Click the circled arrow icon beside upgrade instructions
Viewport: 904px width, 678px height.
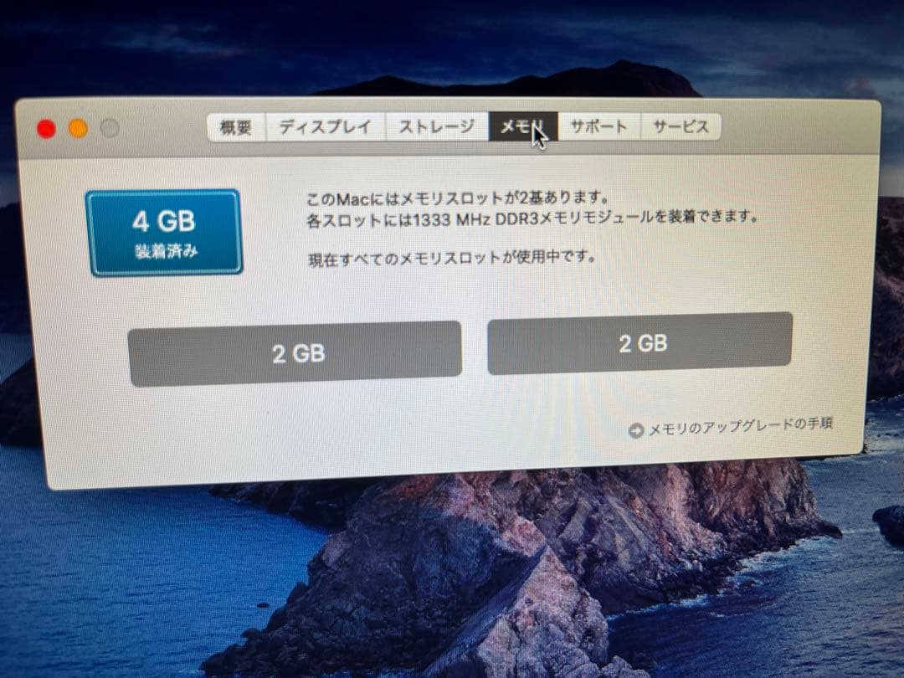(635, 431)
